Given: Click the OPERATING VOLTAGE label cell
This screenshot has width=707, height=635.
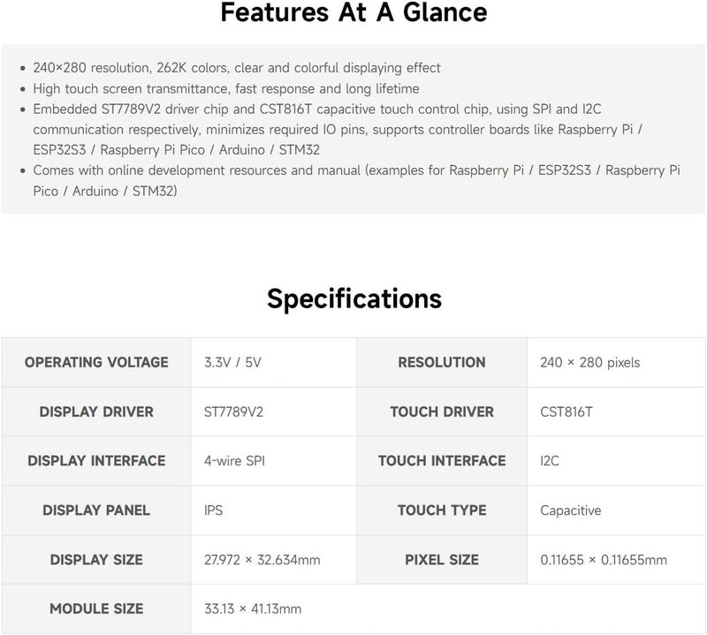Looking at the screenshot, I should coord(96,362).
